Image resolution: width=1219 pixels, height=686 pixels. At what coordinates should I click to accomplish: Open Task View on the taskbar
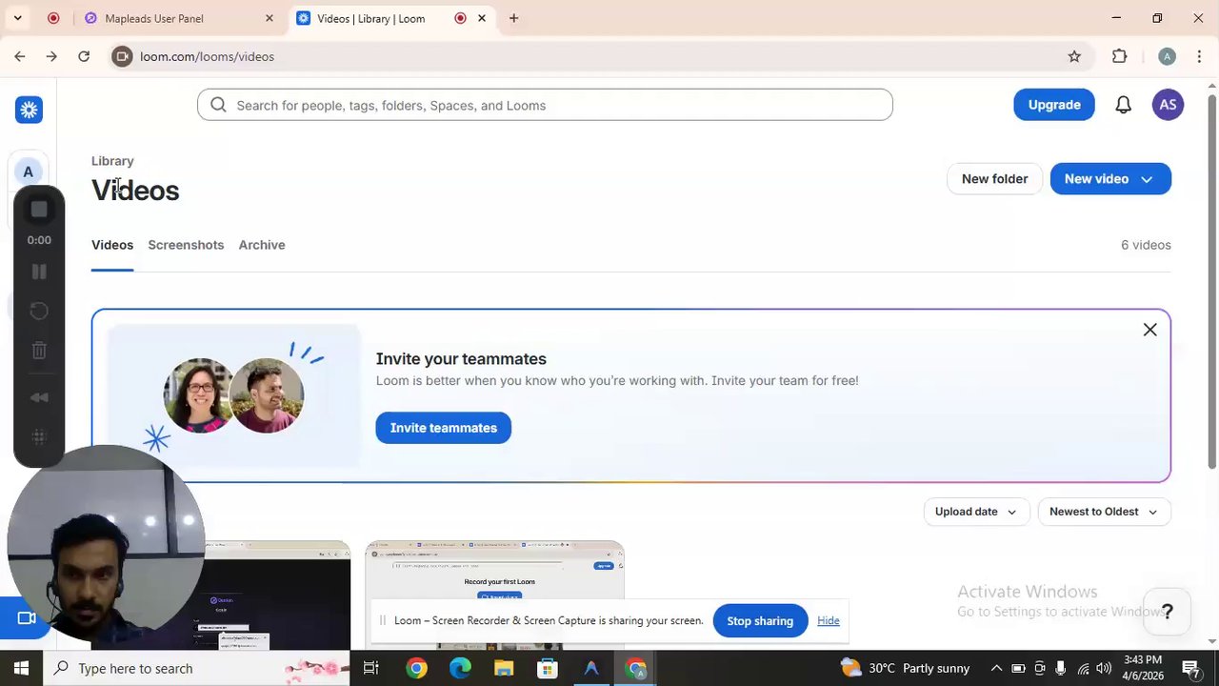pos(371,668)
